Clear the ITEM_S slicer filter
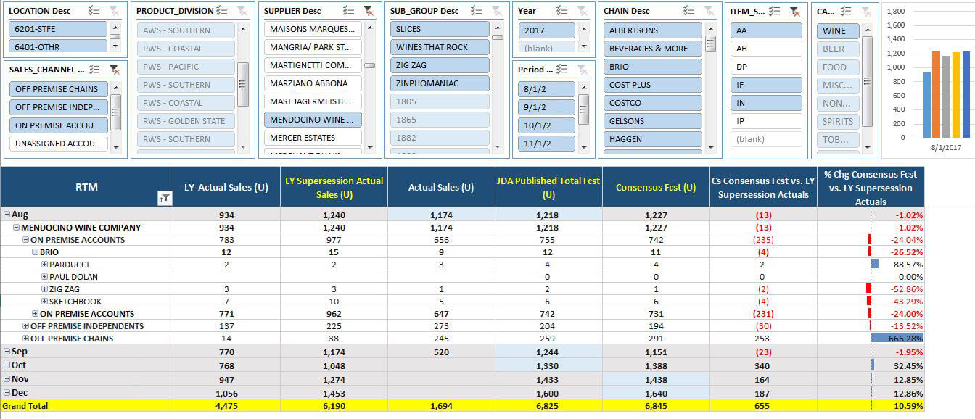The height and width of the screenshot is (419, 975). pos(795,11)
